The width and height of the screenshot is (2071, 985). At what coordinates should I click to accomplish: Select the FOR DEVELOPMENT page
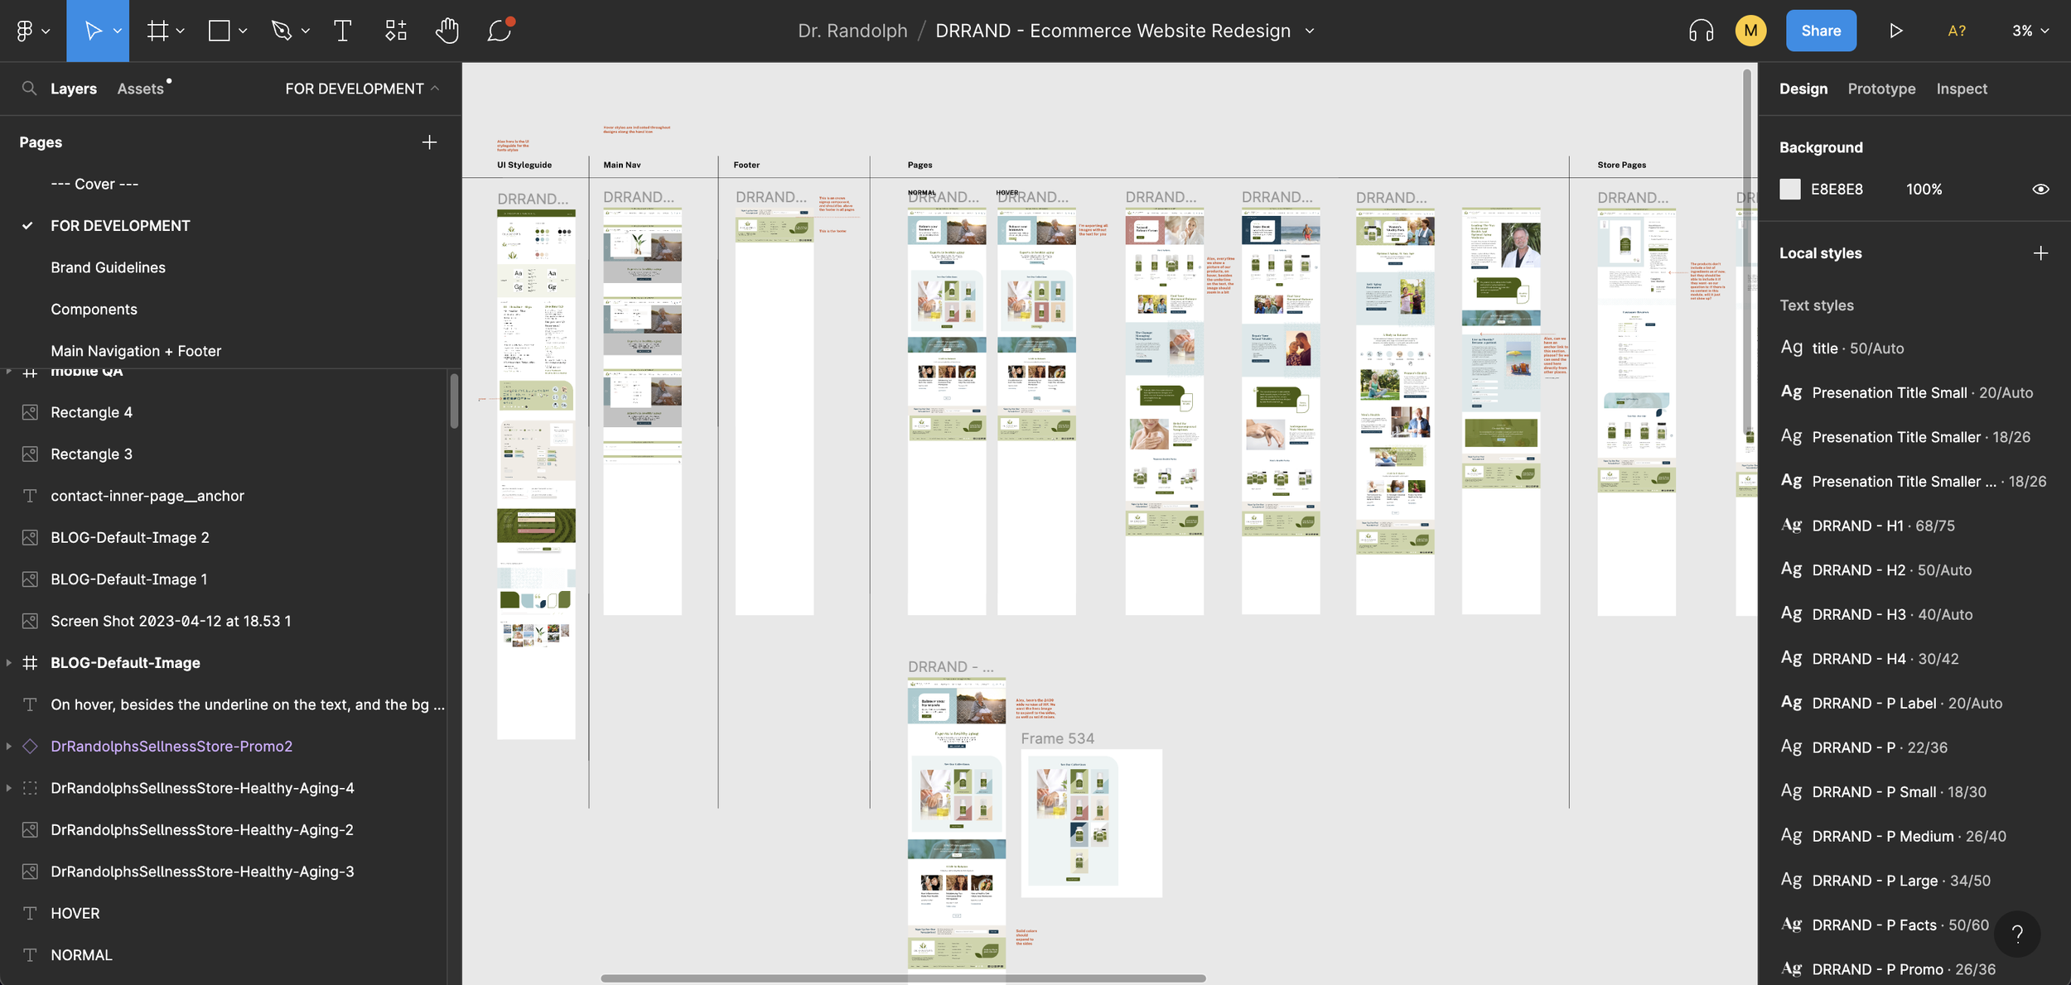point(120,226)
